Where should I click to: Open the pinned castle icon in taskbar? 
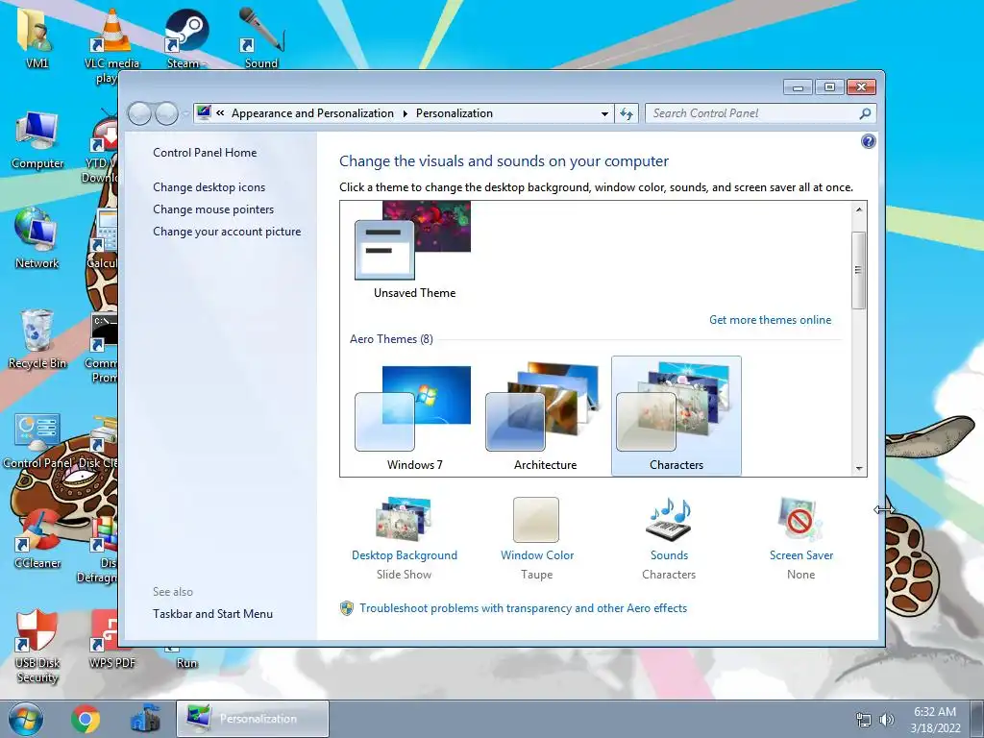[x=145, y=719]
